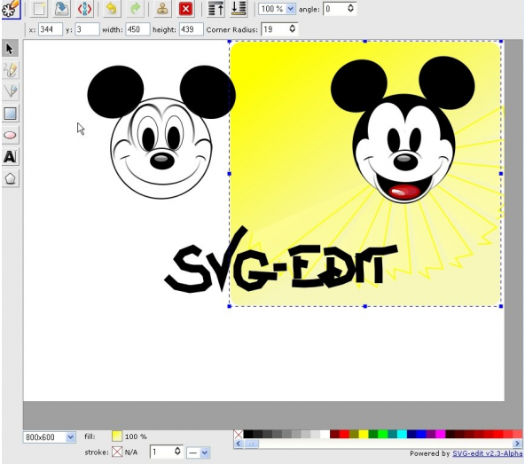The image size is (525, 464).
Task: Open the fill color picker swatch
Action: pos(117,436)
